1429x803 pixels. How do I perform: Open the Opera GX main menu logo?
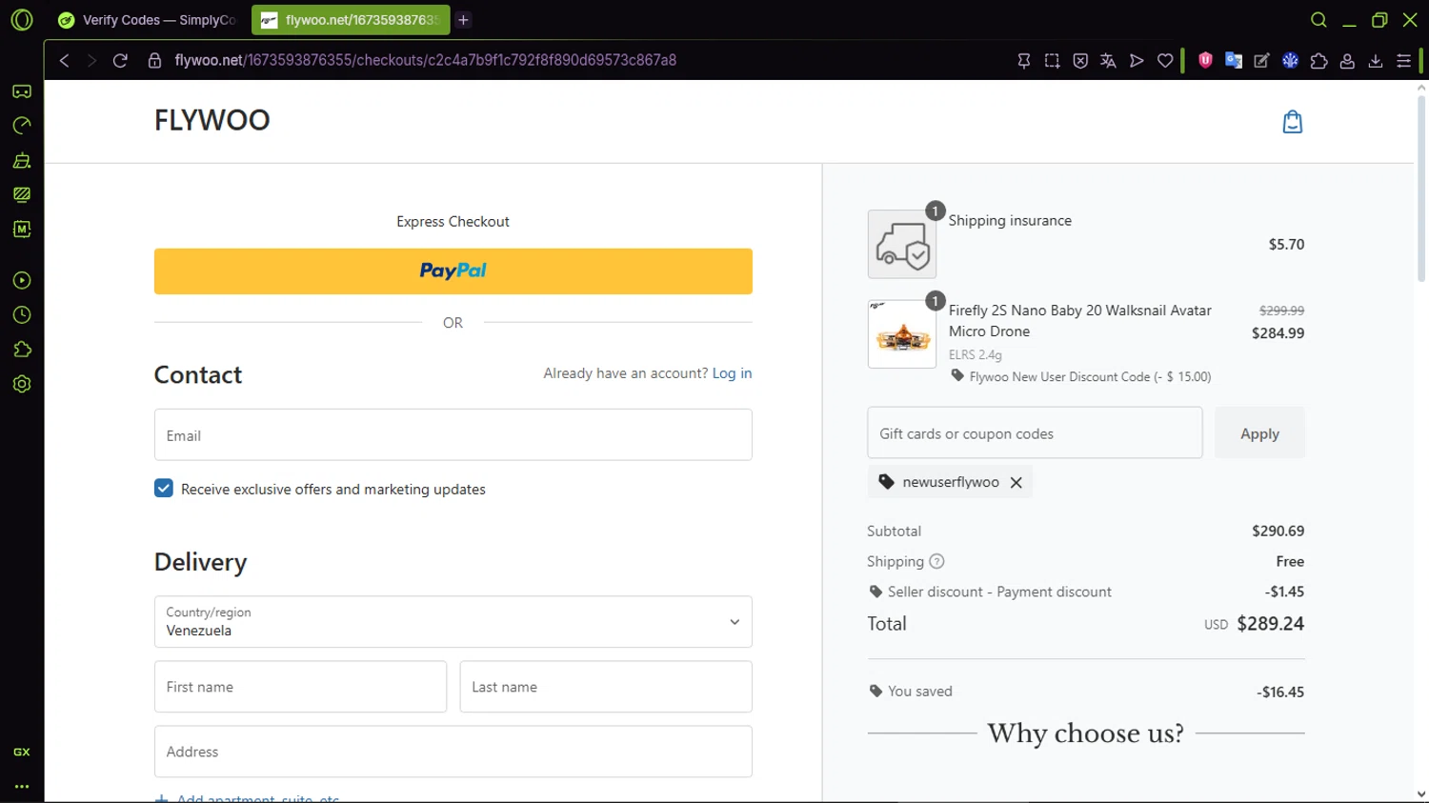pyautogui.click(x=21, y=19)
